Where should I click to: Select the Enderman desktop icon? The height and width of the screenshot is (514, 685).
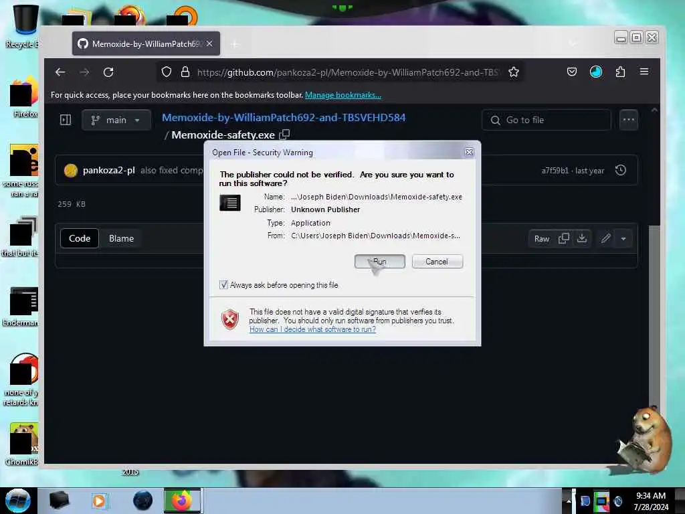click(x=22, y=307)
